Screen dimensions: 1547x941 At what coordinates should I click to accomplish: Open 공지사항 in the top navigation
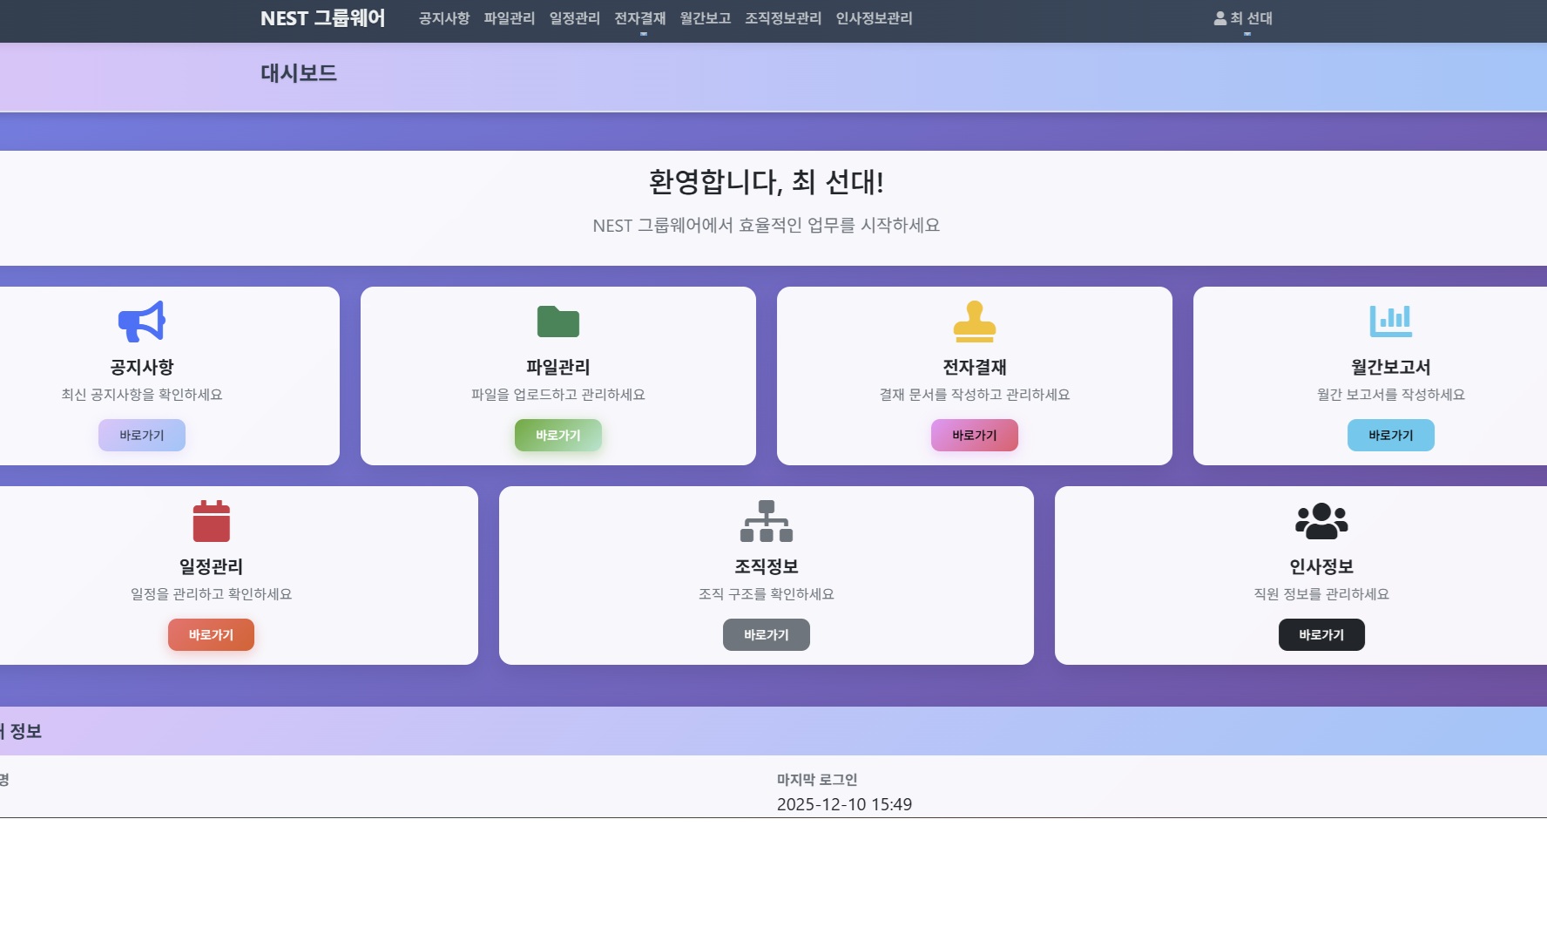[443, 18]
